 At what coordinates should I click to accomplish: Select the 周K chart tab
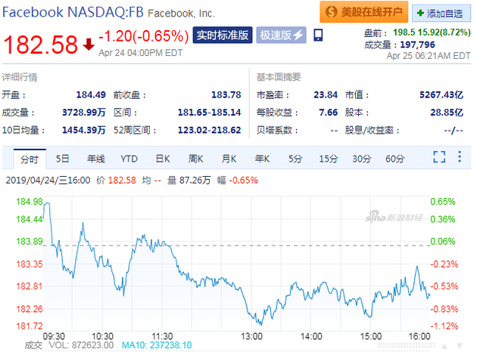coord(195,159)
